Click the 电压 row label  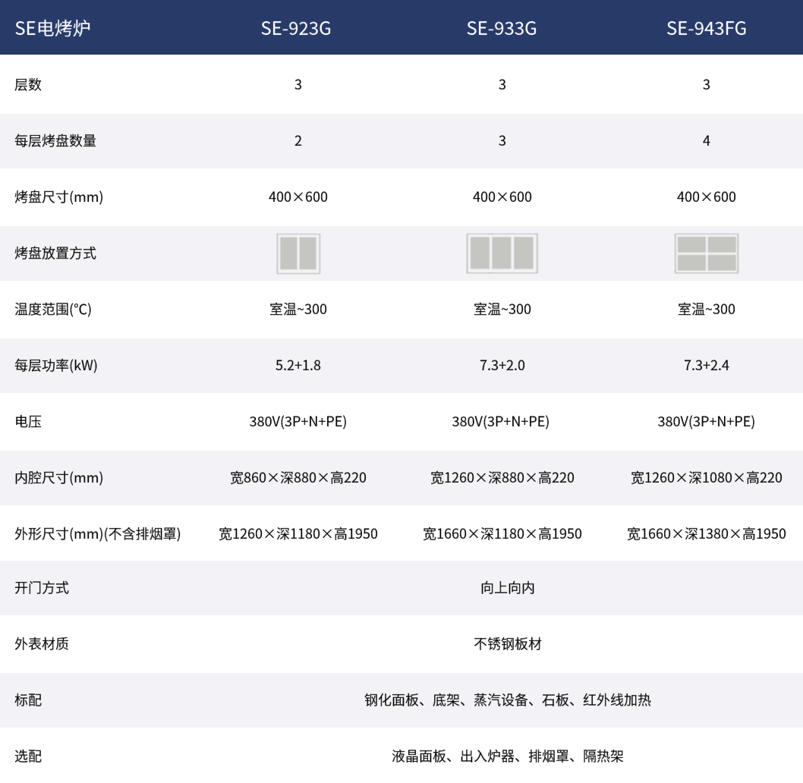pos(28,421)
